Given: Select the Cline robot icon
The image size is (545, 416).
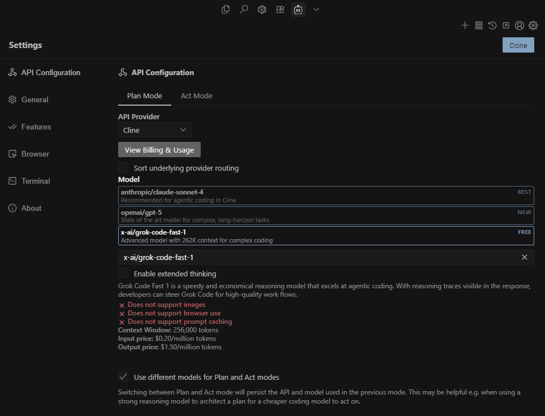Looking at the screenshot, I should pyautogui.click(x=298, y=10).
